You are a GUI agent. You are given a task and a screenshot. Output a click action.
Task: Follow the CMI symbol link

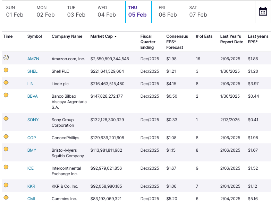[x=31, y=199]
